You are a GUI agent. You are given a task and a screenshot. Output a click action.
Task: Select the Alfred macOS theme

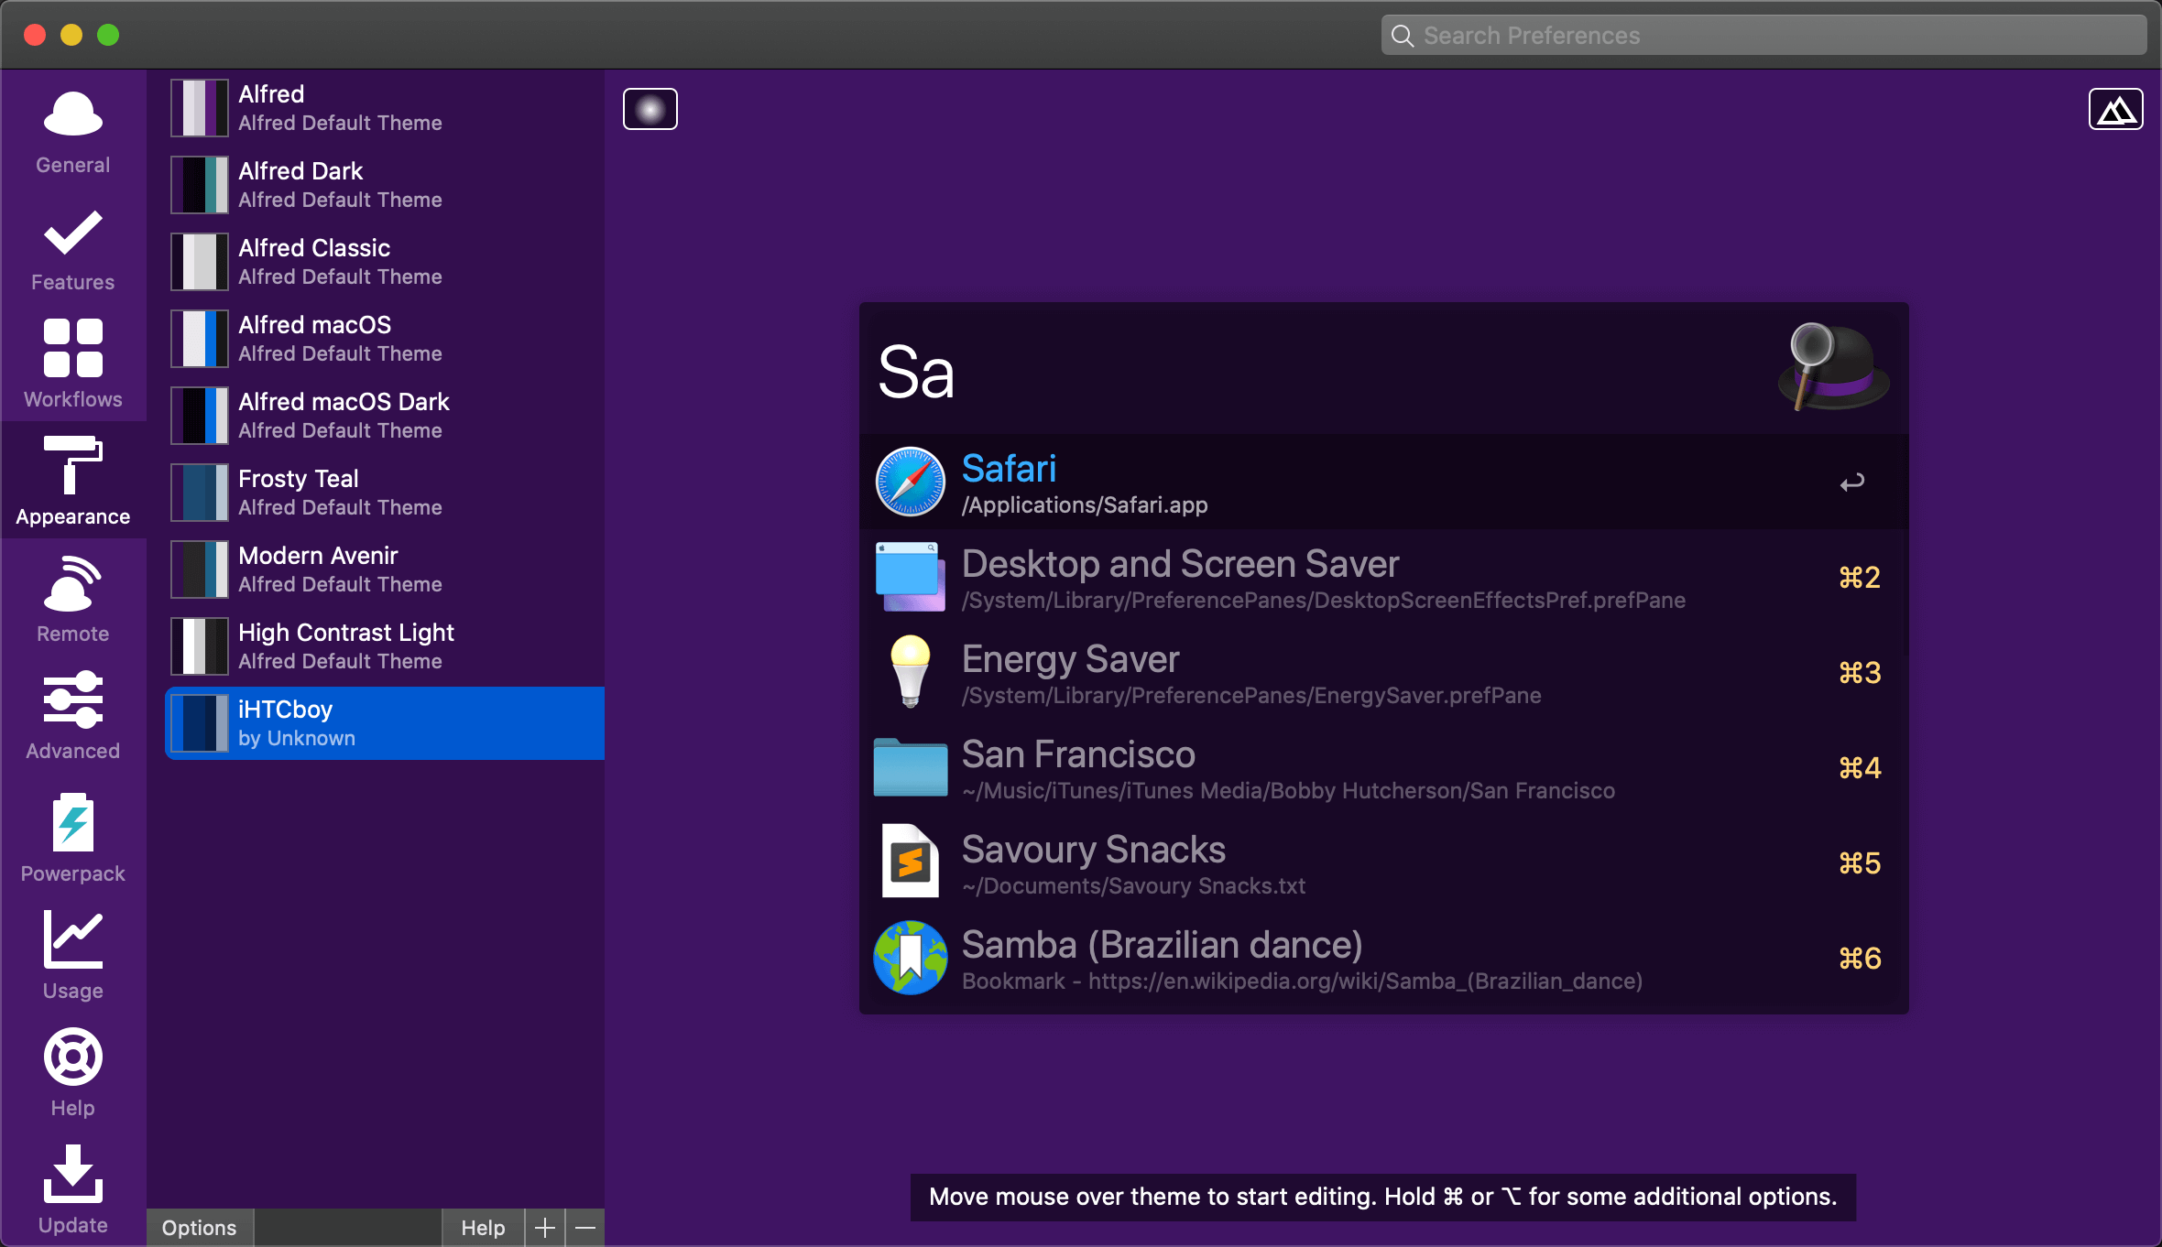(x=385, y=339)
